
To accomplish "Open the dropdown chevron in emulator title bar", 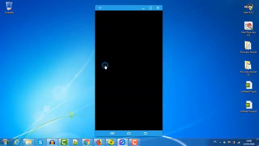I will pyautogui.click(x=100, y=8).
